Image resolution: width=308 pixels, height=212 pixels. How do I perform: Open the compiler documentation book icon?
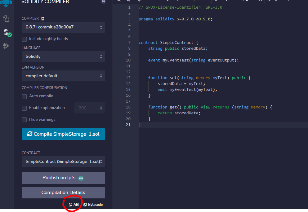point(103,2)
